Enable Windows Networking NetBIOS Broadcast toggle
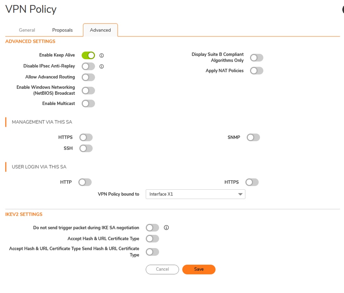344x293 pixels. coord(88,91)
